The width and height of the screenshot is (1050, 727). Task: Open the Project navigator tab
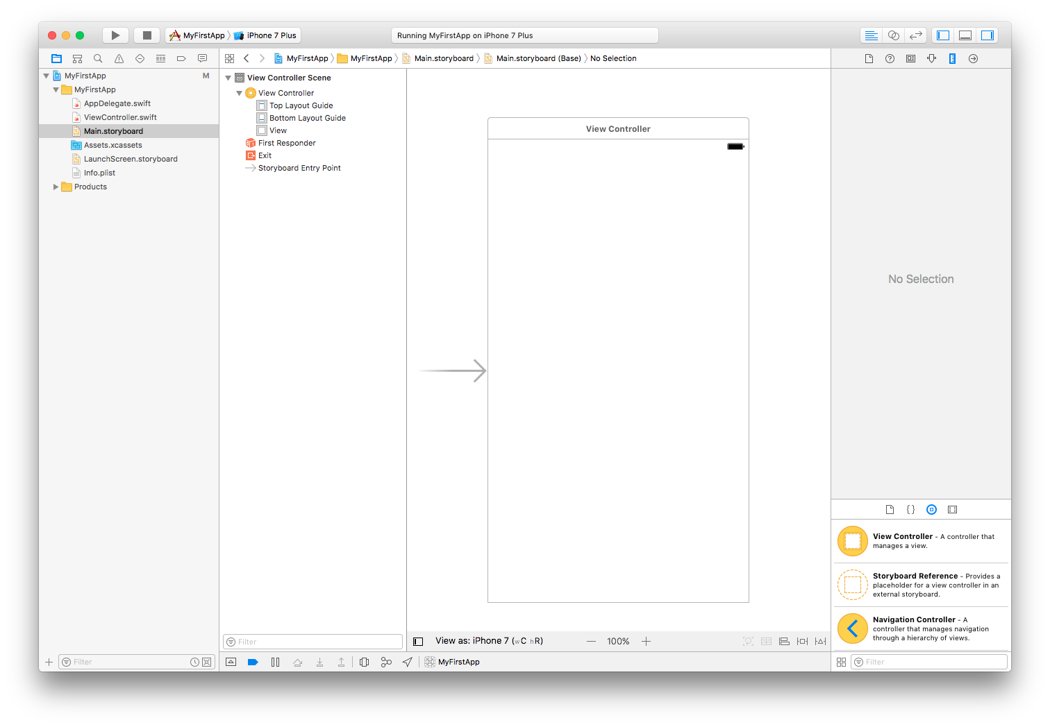[x=57, y=58]
